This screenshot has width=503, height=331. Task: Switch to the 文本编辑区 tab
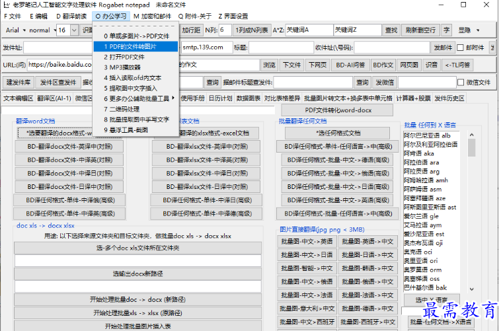(19, 98)
